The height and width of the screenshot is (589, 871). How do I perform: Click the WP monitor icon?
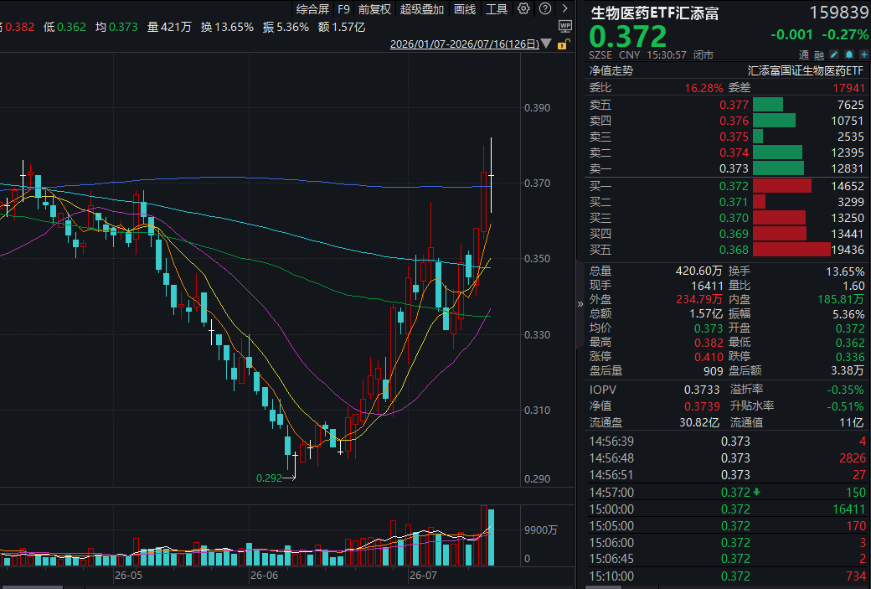click(x=565, y=26)
